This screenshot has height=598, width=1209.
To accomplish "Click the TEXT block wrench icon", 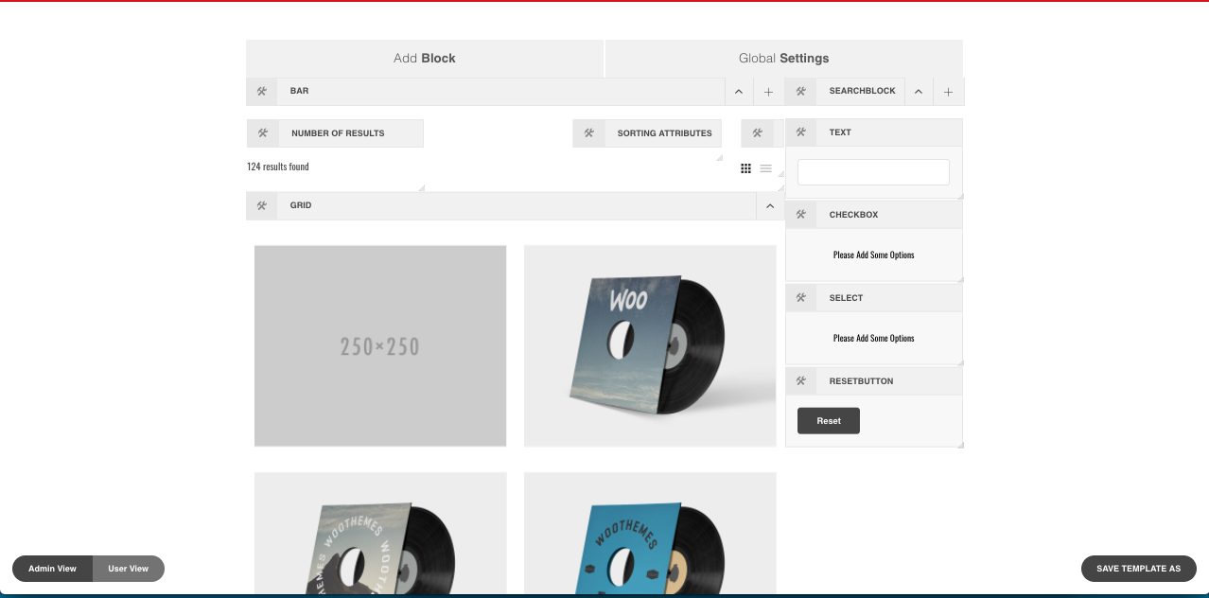I will coord(801,132).
